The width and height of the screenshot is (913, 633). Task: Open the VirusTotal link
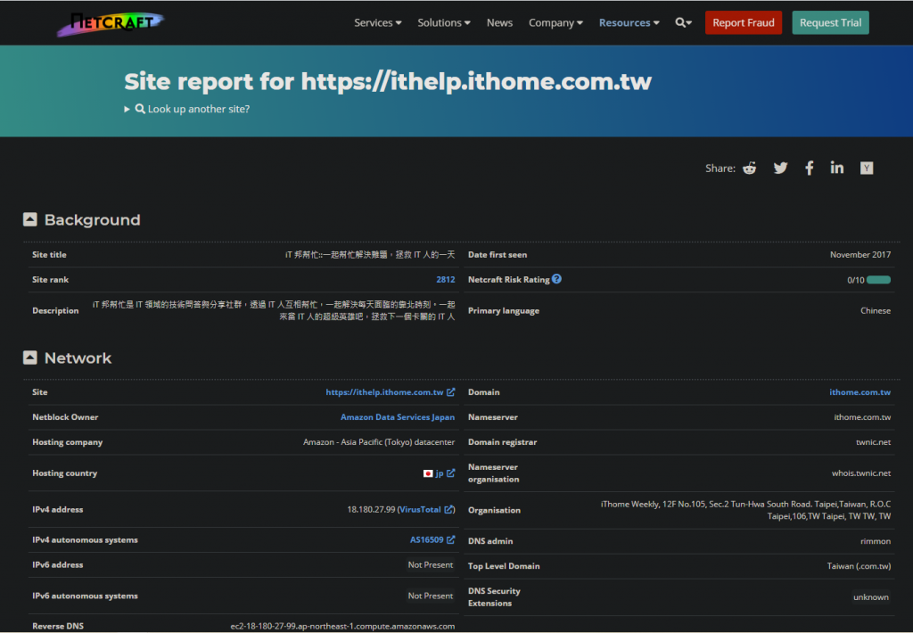[421, 510]
